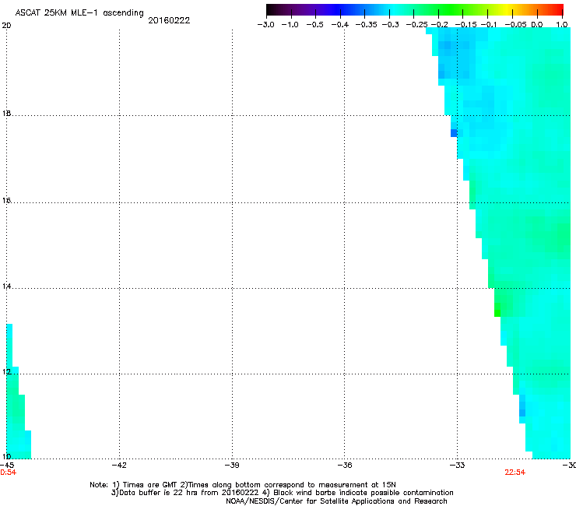This screenshot has width=576, height=506.
Task: Click the bright green cell near 13.5N
Action: pos(497,313)
